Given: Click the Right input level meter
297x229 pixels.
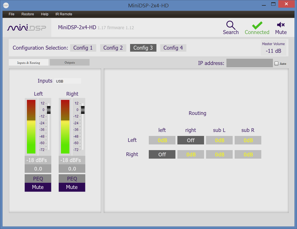Looking at the screenshot, I should (65, 127).
